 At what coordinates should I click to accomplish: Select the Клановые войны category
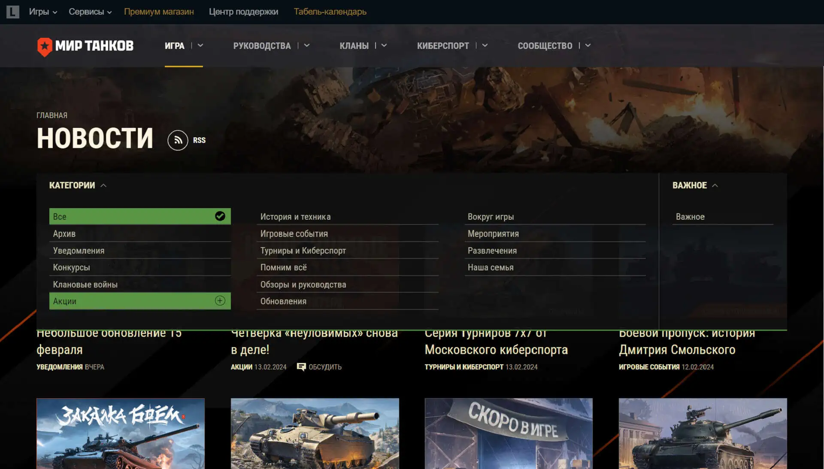[x=140, y=284]
